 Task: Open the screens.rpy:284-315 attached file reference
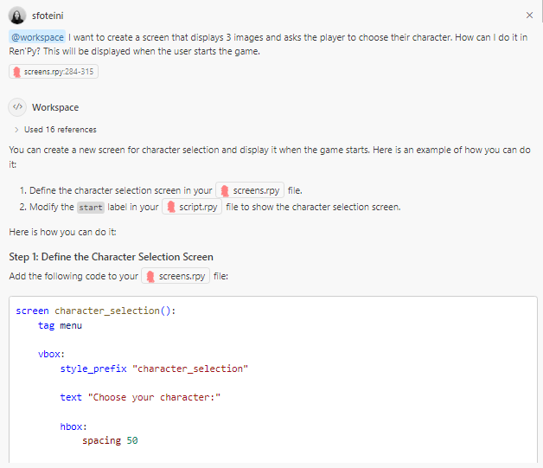[53, 72]
